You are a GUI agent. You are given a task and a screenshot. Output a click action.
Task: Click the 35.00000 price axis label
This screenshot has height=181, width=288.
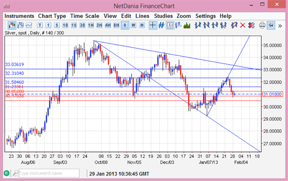[x=273, y=45]
